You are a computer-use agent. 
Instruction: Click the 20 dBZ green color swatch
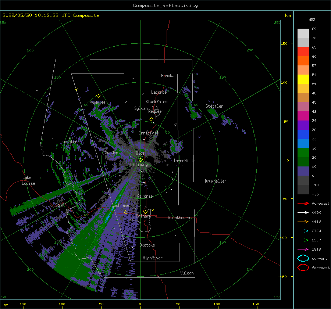(x=303, y=153)
